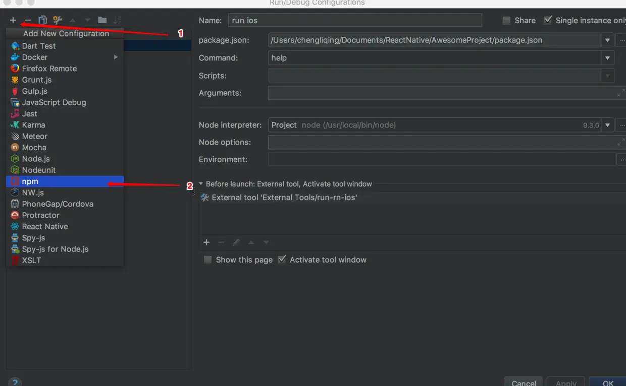Click the Move Down arrow in the configurations toolbar
Image resolution: width=626 pixels, height=386 pixels.
click(87, 20)
